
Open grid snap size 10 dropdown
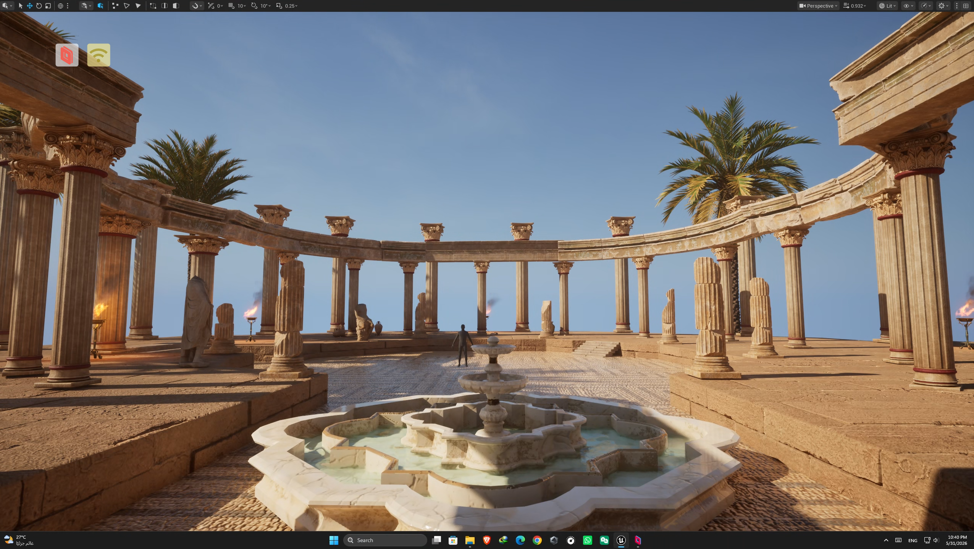click(x=242, y=6)
